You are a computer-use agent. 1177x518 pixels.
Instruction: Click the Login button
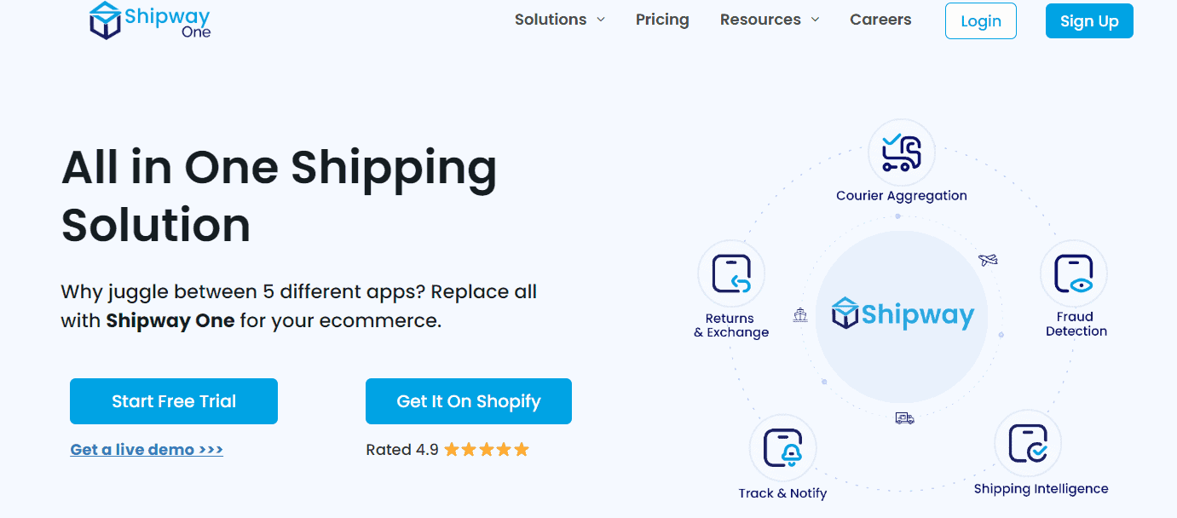[981, 21]
